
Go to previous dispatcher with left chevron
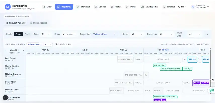(x=46, y=44)
